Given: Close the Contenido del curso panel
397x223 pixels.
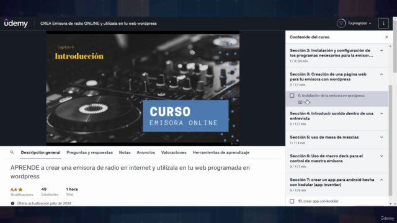Looking at the screenshot, I should [386, 37].
